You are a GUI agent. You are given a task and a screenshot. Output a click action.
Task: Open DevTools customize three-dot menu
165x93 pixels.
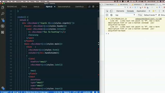159,11
